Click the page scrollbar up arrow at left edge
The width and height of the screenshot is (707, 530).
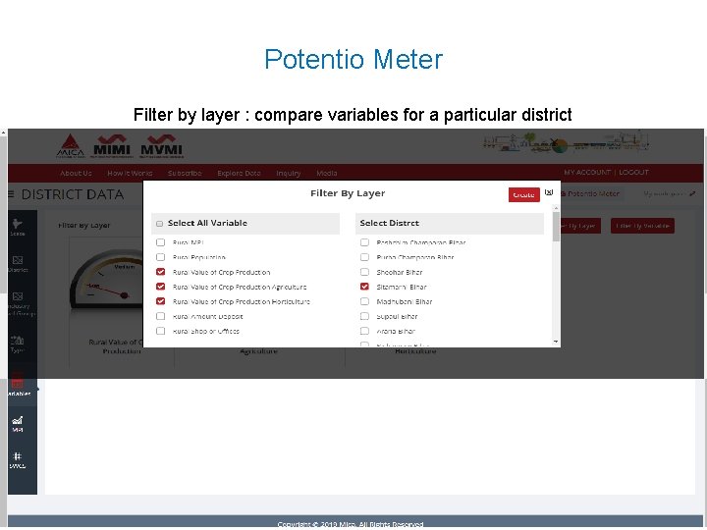pyautogui.click(x=3, y=132)
